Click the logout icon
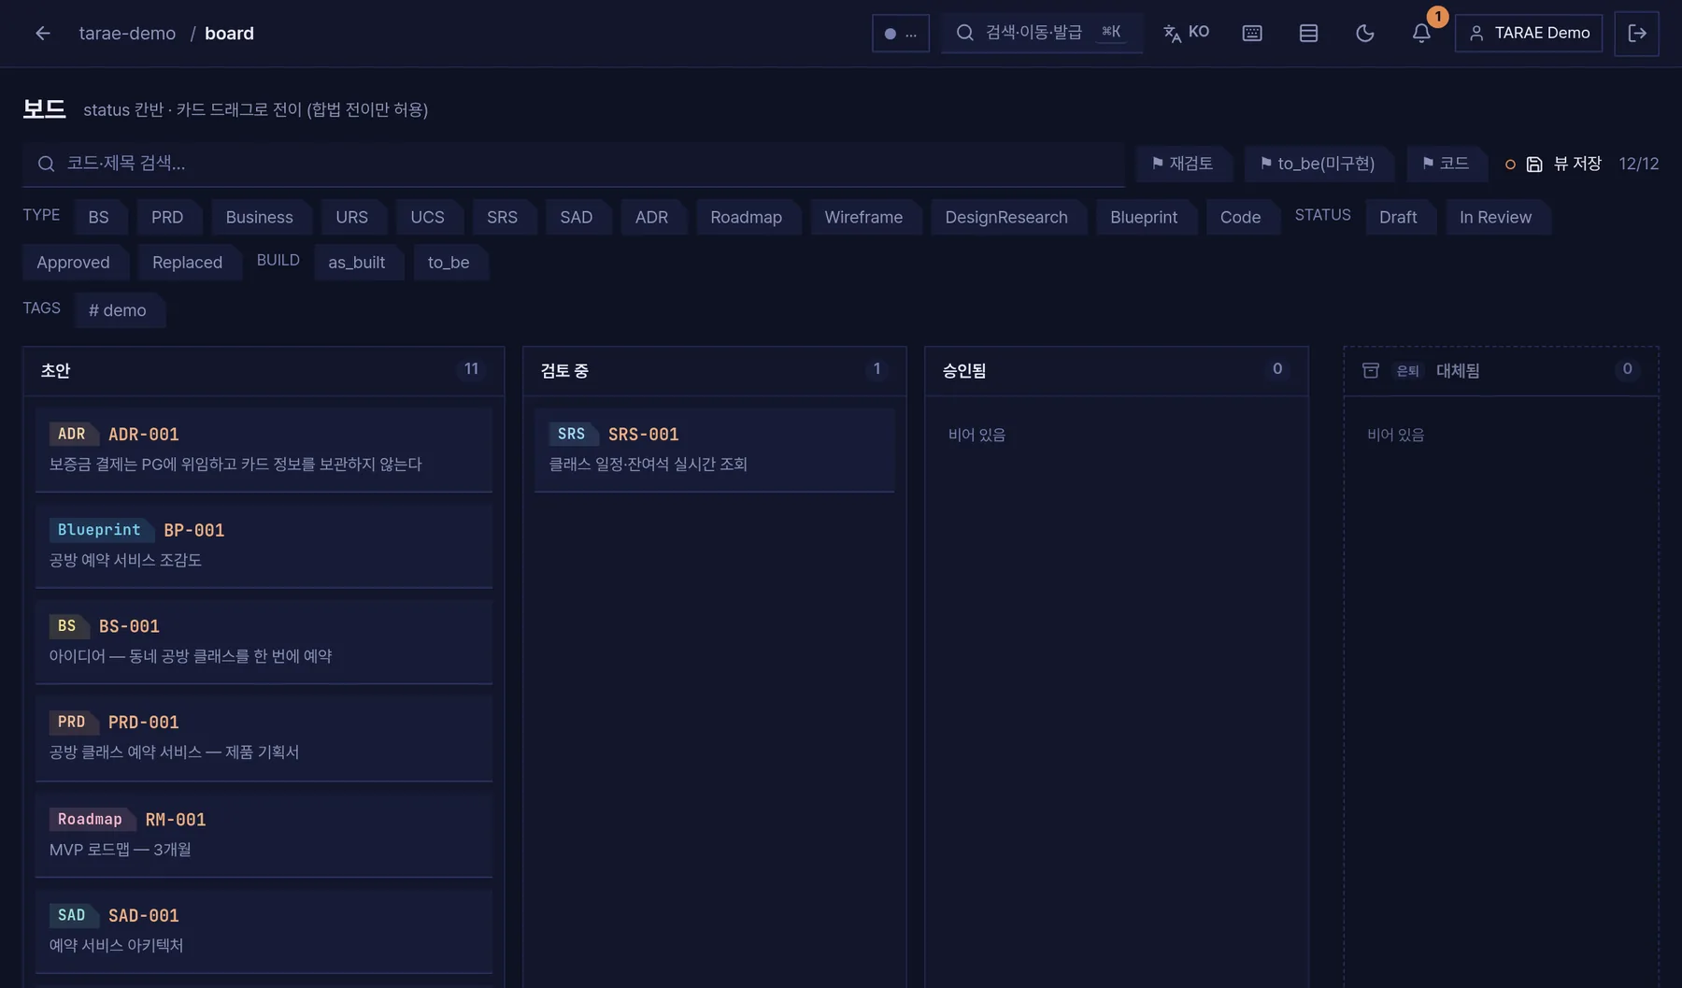This screenshot has height=988, width=1682. pos(1637,34)
